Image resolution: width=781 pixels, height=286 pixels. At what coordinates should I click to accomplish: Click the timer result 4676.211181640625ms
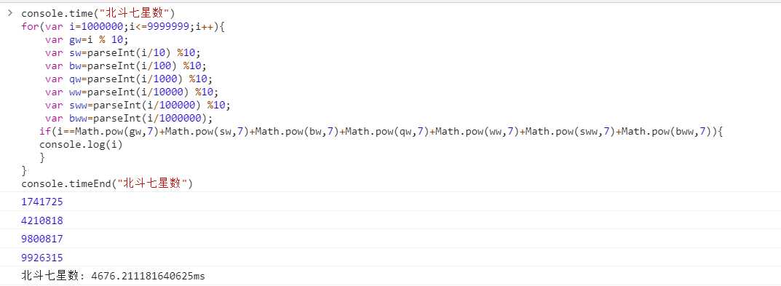(148, 276)
